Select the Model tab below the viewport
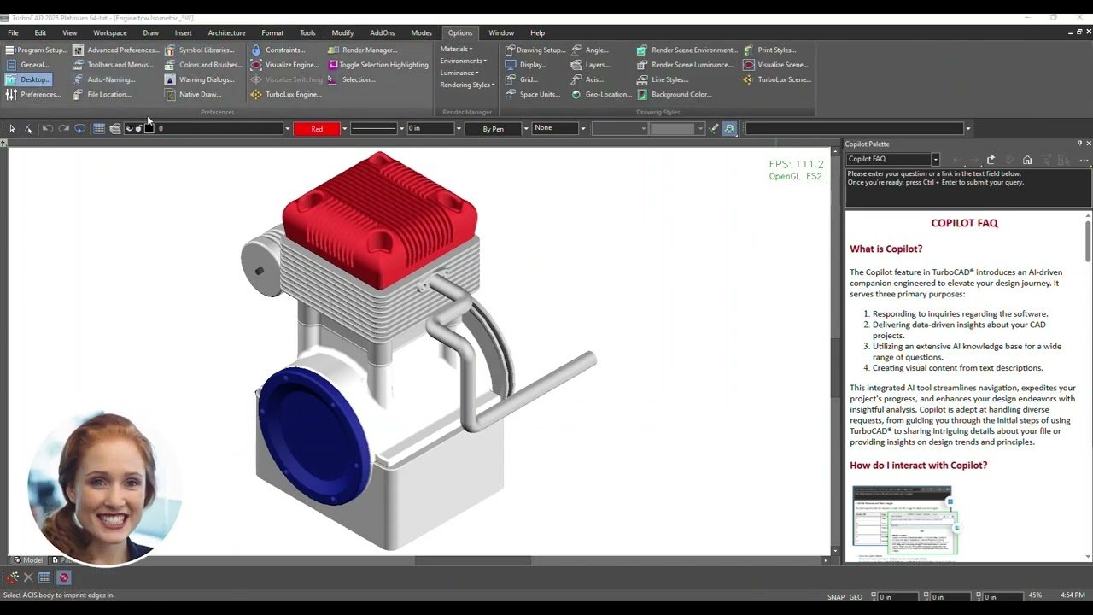This screenshot has width=1093, height=615. click(x=27, y=560)
